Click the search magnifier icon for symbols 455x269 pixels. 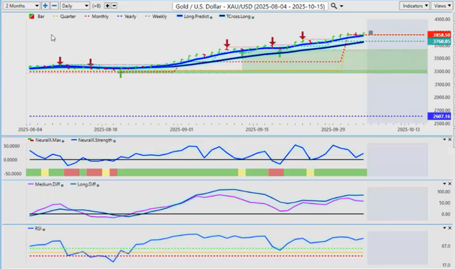click(x=334, y=6)
